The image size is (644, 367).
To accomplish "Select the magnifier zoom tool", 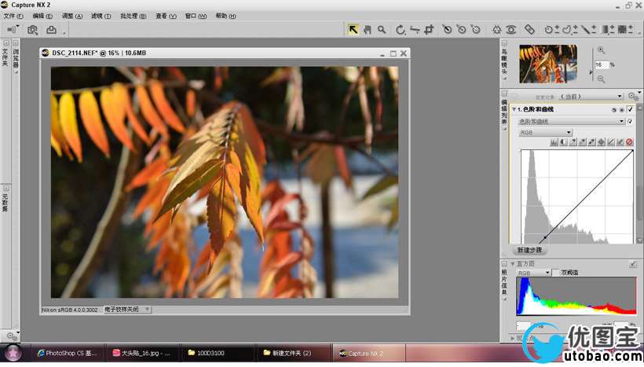I will (x=382, y=30).
